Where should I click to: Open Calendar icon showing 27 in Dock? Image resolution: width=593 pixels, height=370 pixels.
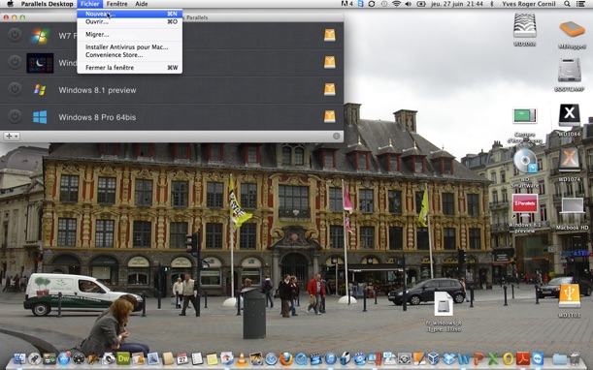tap(181, 358)
